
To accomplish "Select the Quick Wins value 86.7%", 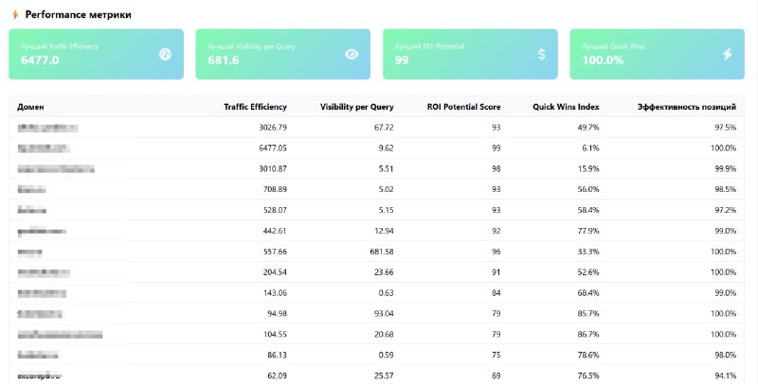I will [x=588, y=334].
